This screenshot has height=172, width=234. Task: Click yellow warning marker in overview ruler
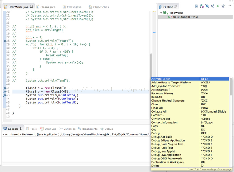[154, 11]
